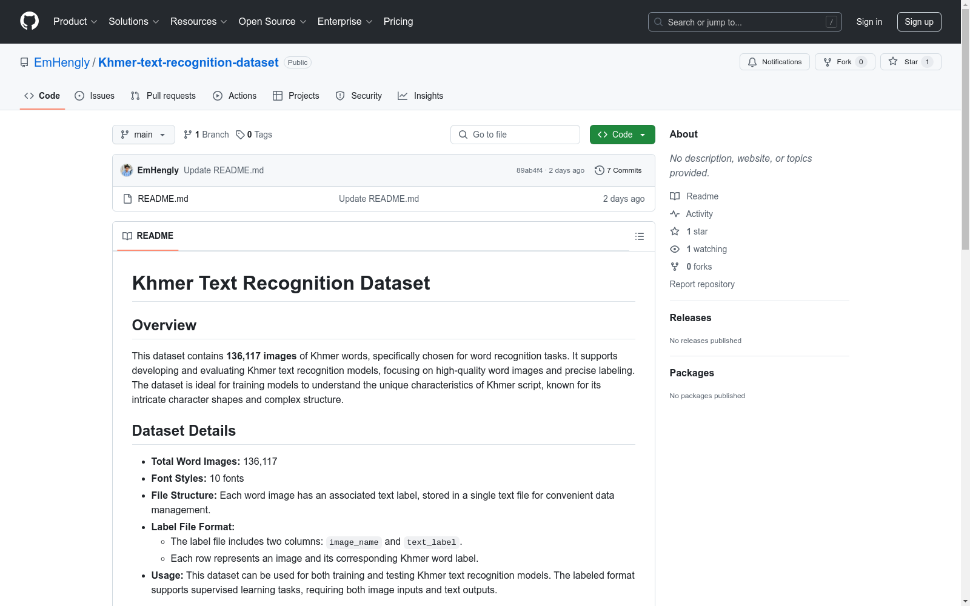The width and height of the screenshot is (970, 606).
Task: Click the README.md file icon
Action: tap(127, 199)
